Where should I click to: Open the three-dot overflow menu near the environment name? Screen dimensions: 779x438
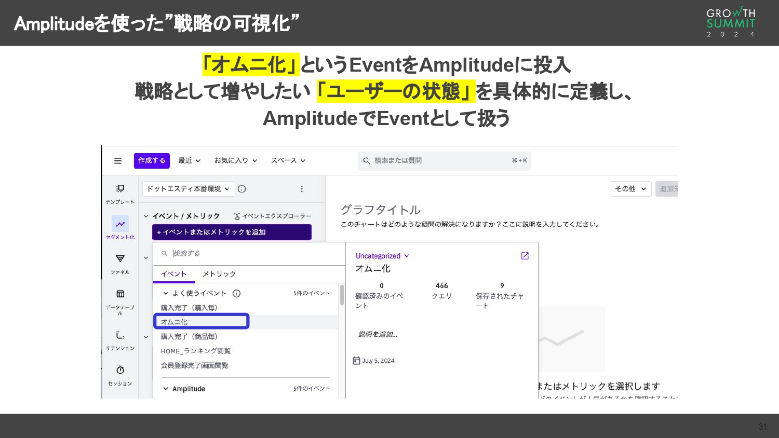[302, 189]
